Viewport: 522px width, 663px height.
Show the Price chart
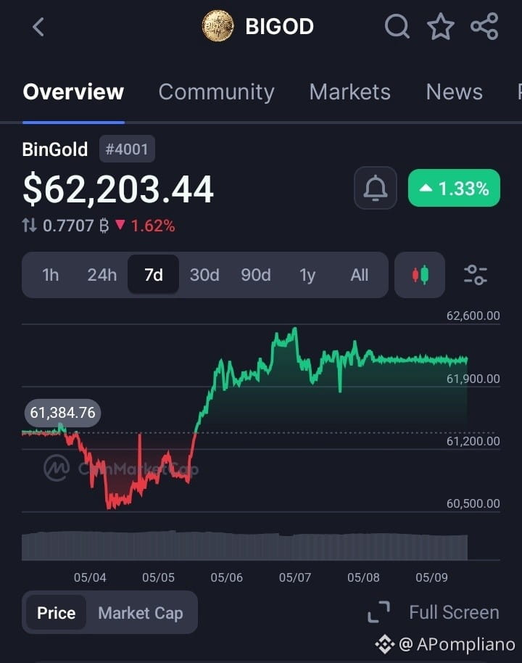57,613
